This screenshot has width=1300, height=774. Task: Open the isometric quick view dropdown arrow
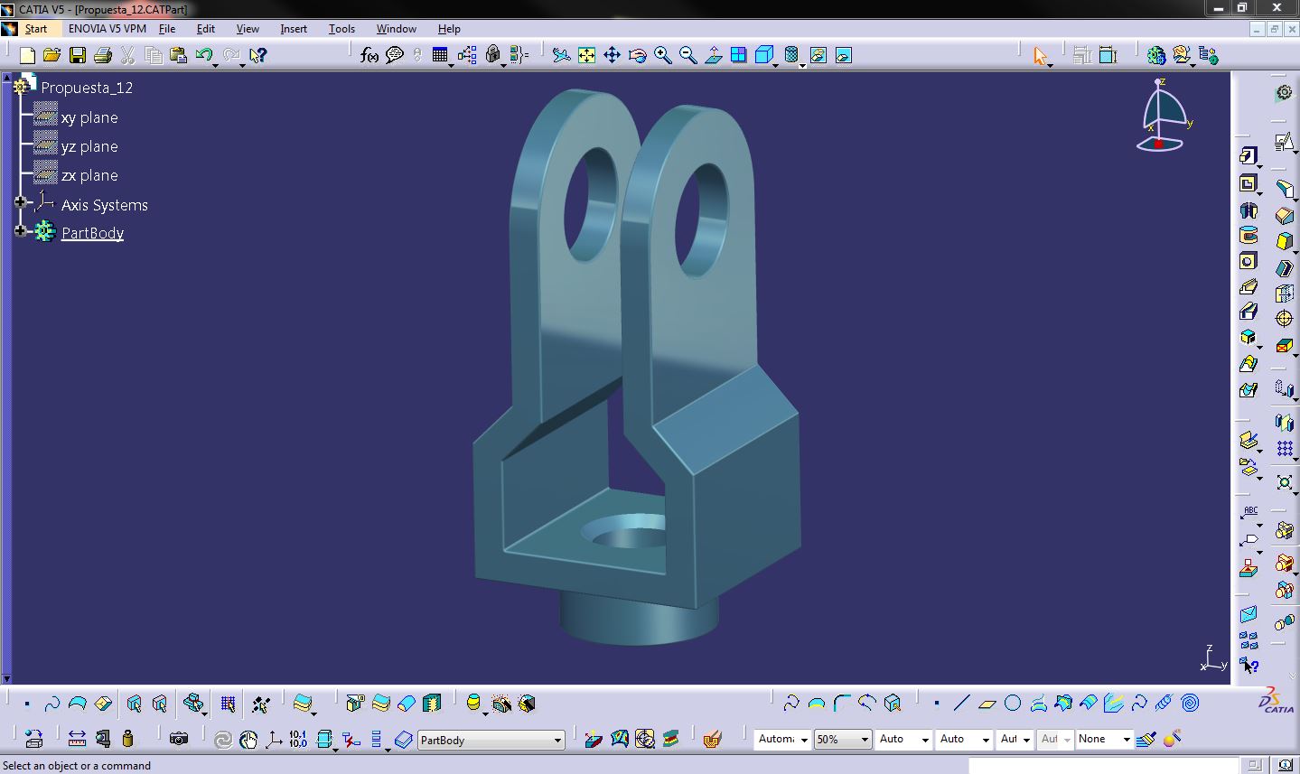tap(776, 65)
